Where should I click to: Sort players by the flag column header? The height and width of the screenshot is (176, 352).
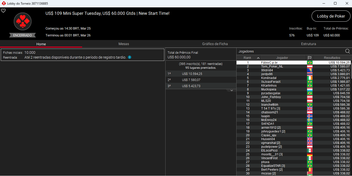point(310,58)
